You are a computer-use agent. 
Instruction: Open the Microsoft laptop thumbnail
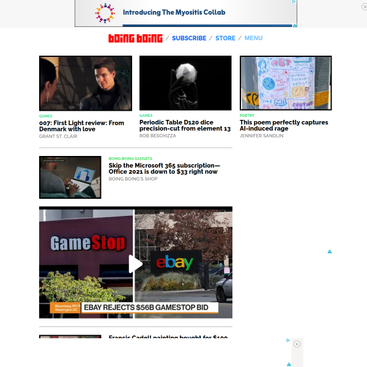[x=70, y=177]
